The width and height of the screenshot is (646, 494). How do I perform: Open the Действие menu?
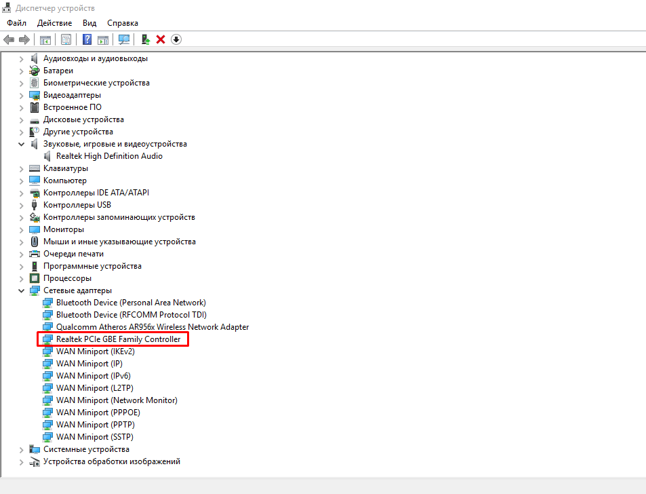click(54, 23)
